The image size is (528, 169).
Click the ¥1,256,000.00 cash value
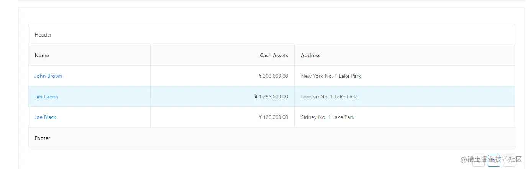click(271, 97)
